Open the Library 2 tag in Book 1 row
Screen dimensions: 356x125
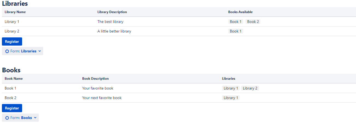[x=250, y=88]
